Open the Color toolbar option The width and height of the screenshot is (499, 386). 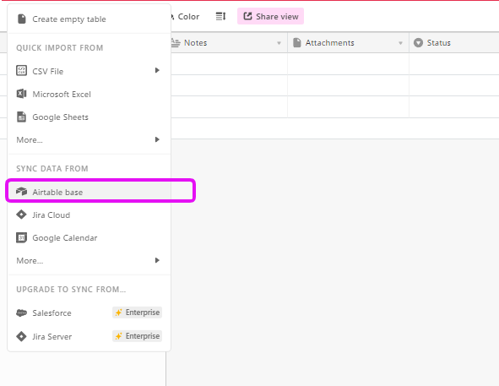click(186, 17)
